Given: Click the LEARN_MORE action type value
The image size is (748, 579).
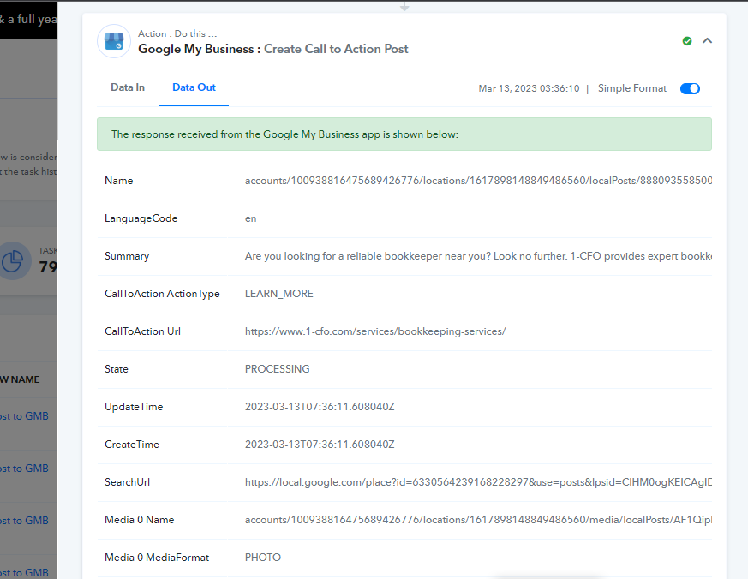Looking at the screenshot, I should click(x=279, y=294).
